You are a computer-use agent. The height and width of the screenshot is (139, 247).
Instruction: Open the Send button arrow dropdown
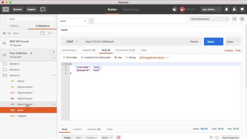(x=220, y=41)
